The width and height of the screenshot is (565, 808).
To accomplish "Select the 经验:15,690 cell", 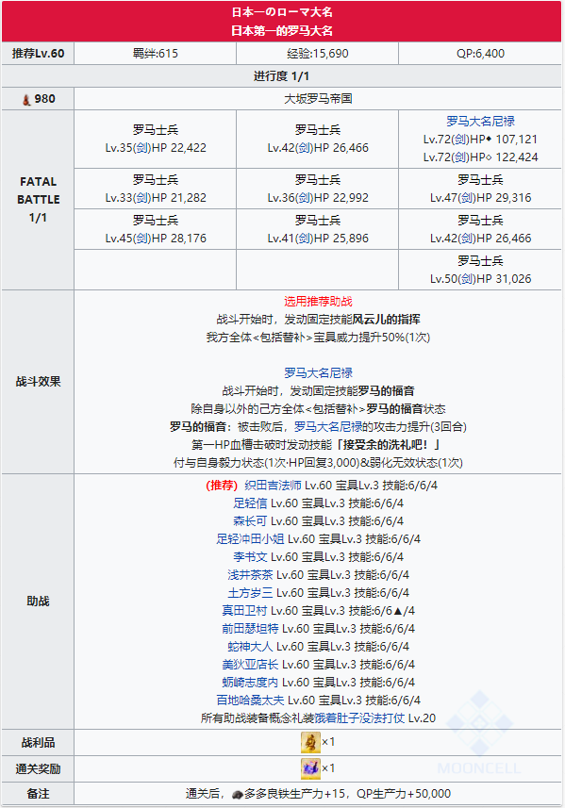I will click(318, 54).
